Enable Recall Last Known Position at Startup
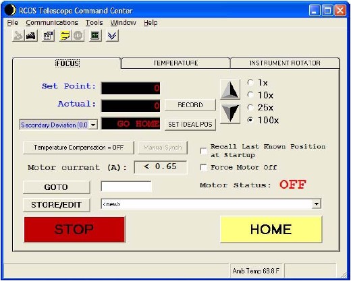351x281 pixels. (x=204, y=151)
